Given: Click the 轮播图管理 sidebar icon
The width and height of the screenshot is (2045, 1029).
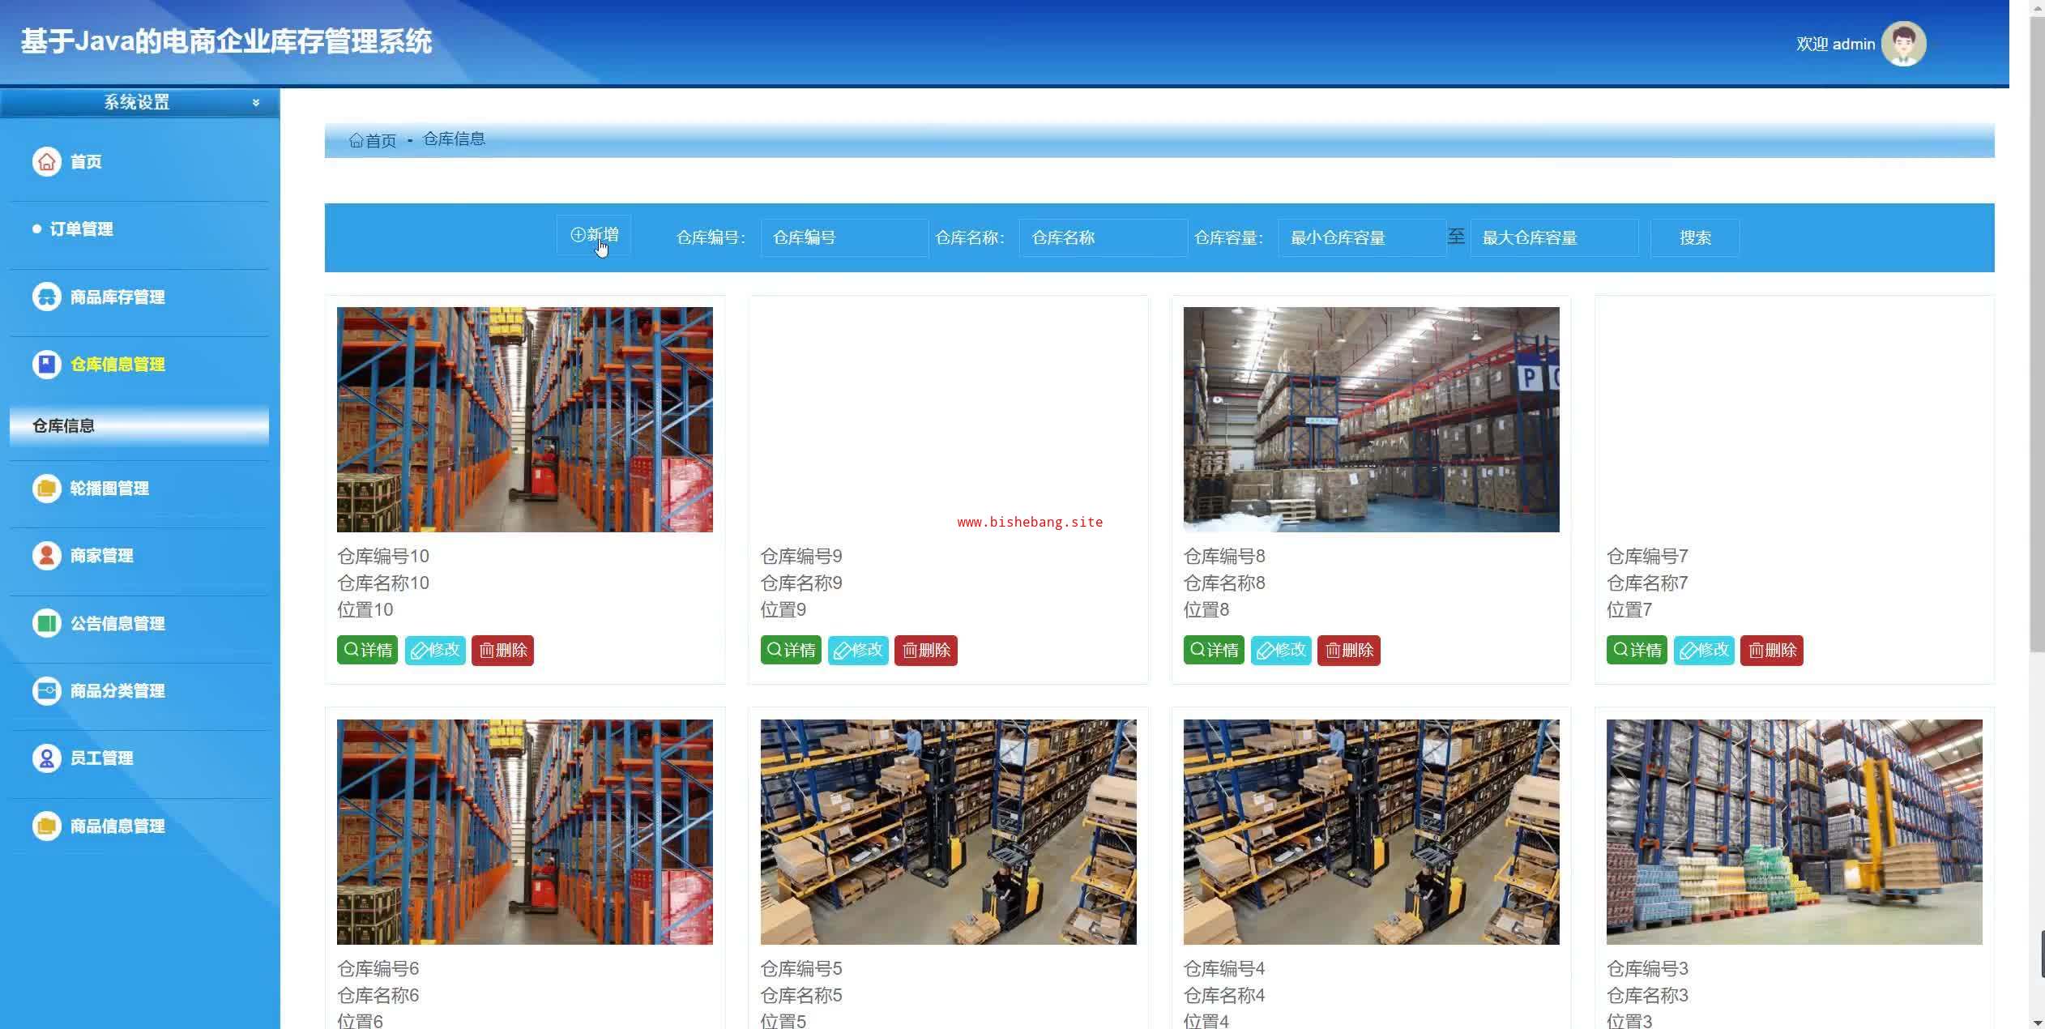Looking at the screenshot, I should pos(46,488).
